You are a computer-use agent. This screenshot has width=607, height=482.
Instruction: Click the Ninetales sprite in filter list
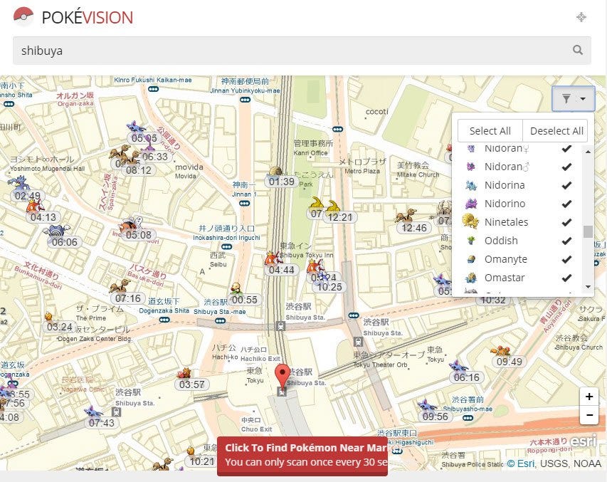tap(470, 221)
